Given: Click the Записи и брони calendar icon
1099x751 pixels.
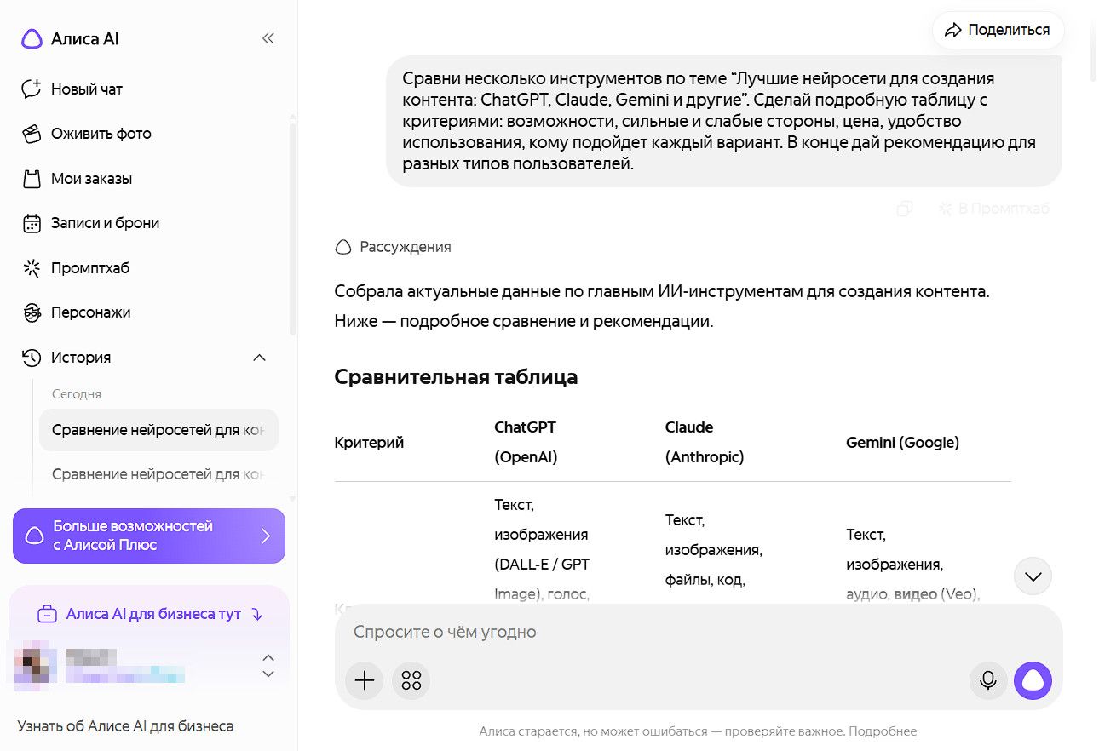Looking at the screenshot, I should click(x=32, y=223).
